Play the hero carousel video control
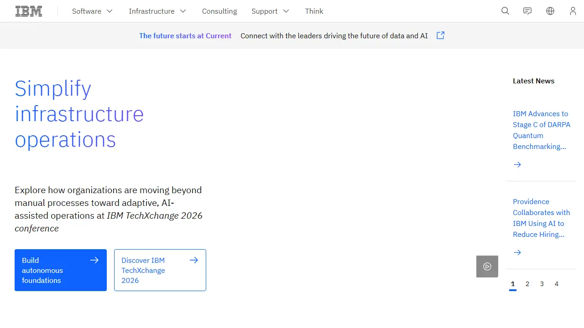This screenshot has width=584, height=328. pyautogui.click(x=487, y=266)
